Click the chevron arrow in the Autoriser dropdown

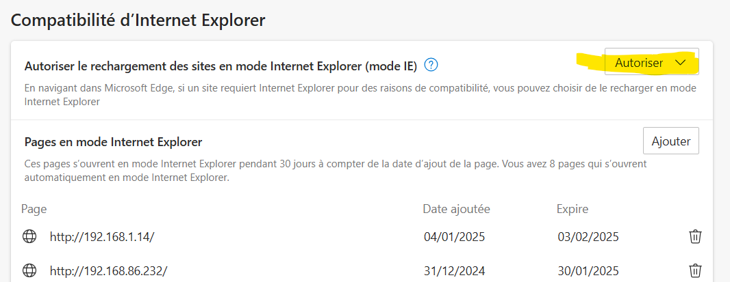pos(680,64)
